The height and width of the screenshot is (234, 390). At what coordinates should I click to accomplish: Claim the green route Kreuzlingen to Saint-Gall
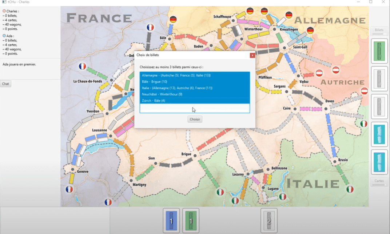click(x=280, y=38)
